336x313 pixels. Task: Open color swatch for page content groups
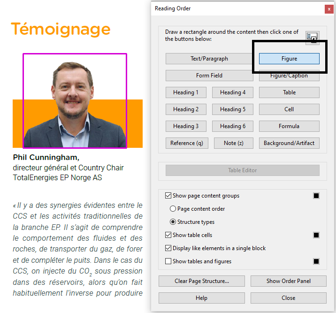(316, 196)
